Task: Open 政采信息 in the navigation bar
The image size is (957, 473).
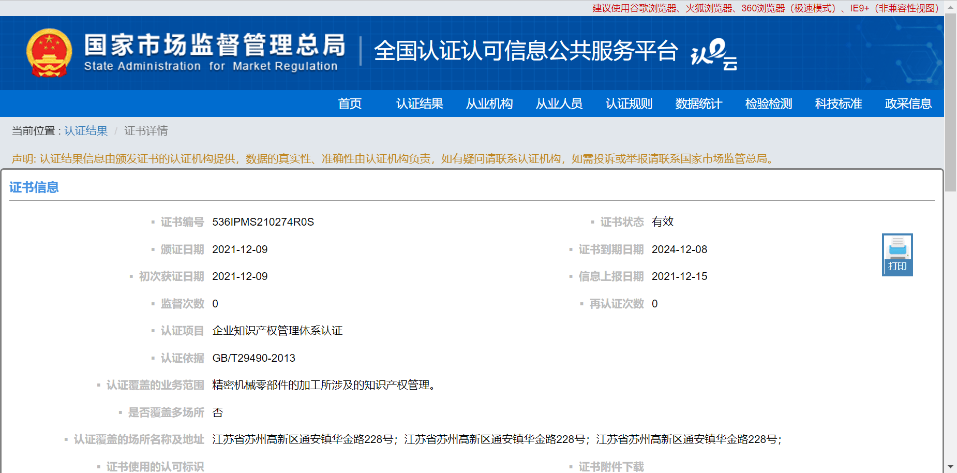Action: [x=908, y=104]
